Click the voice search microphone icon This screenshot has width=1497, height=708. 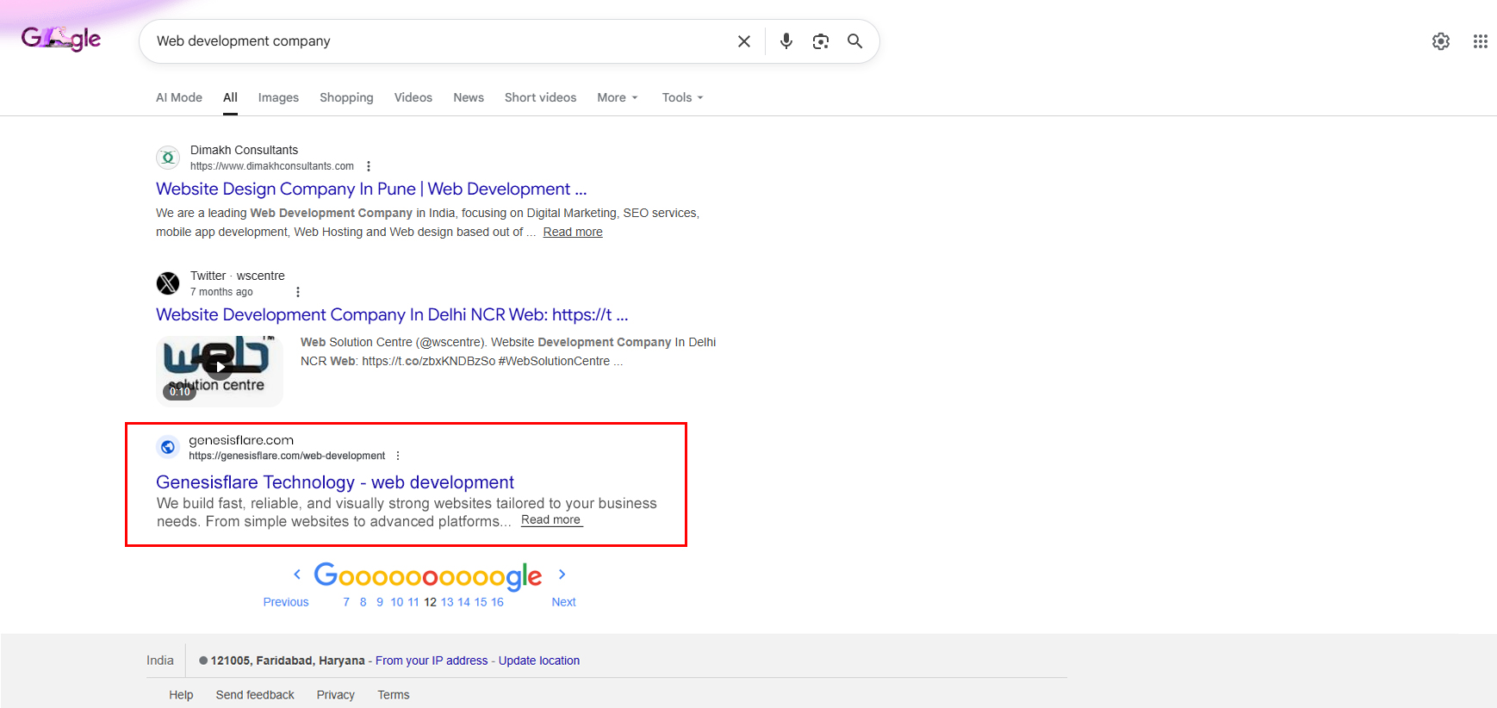pos(786,41)
